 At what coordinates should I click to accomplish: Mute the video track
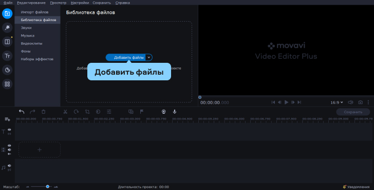(x=9, y=150)
